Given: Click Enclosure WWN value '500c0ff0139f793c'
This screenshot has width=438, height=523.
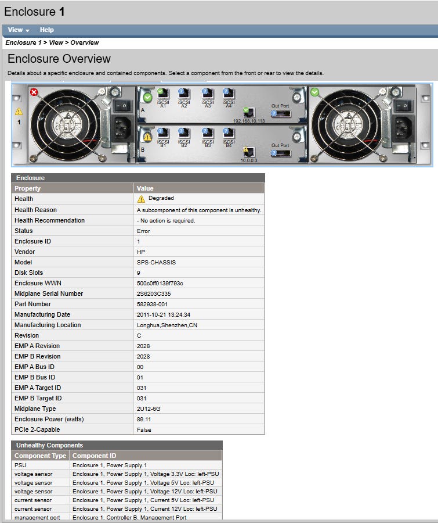Looking at the screenshot, I should click(160, 283).
